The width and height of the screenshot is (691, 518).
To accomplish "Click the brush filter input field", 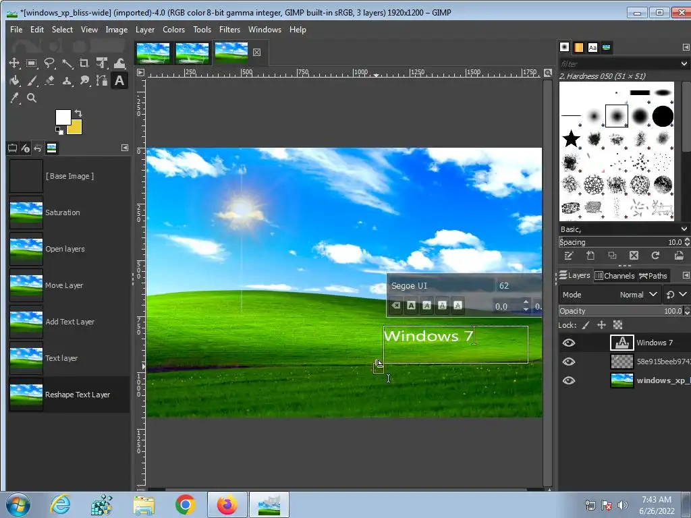I will [619, 64].
